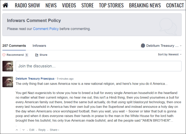The height and width of the screenshot is (134, 186).
Task: Open the RADIO SHOW menu item
Action: 27,5
